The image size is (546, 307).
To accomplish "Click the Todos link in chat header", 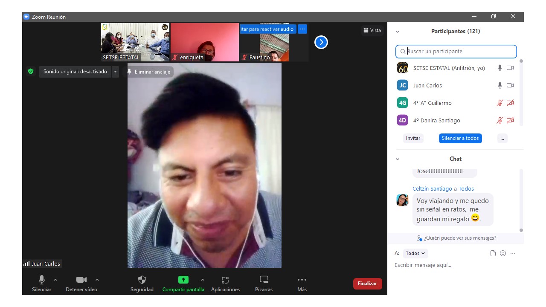I will coord(466,188).
